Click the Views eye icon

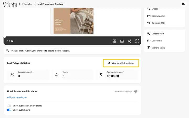[x=56, y=75]
